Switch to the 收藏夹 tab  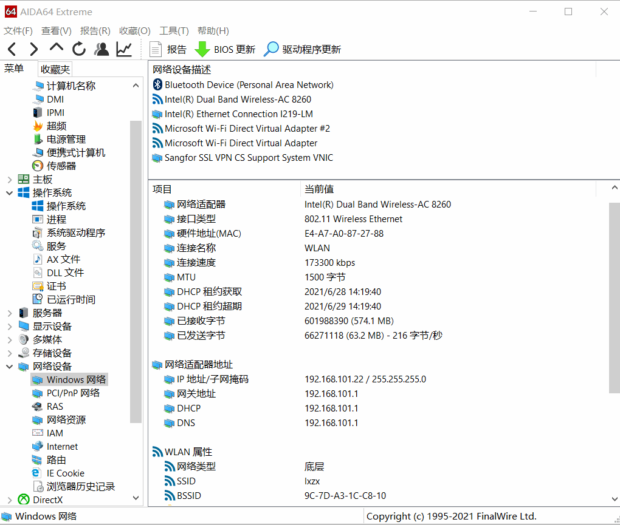(55, 69)
